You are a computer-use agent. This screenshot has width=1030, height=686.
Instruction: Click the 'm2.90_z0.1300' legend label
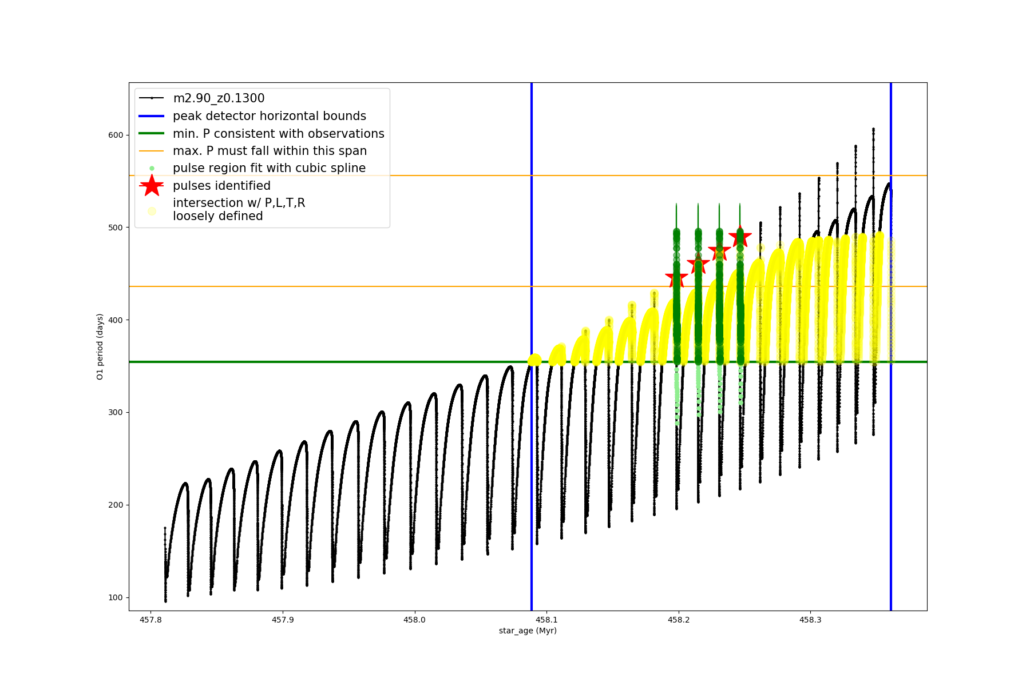219,98
